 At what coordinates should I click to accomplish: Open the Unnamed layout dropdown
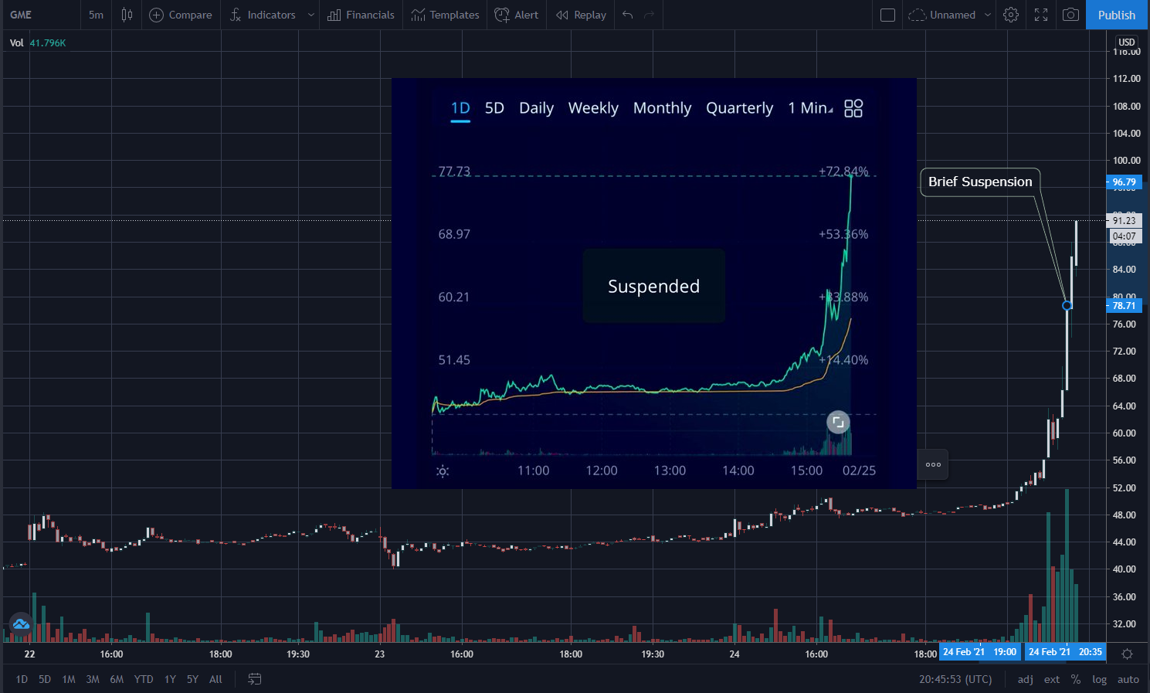(x=951, y=15)
